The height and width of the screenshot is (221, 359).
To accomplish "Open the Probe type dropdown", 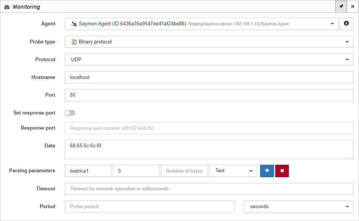I will (x=209, y=42).
